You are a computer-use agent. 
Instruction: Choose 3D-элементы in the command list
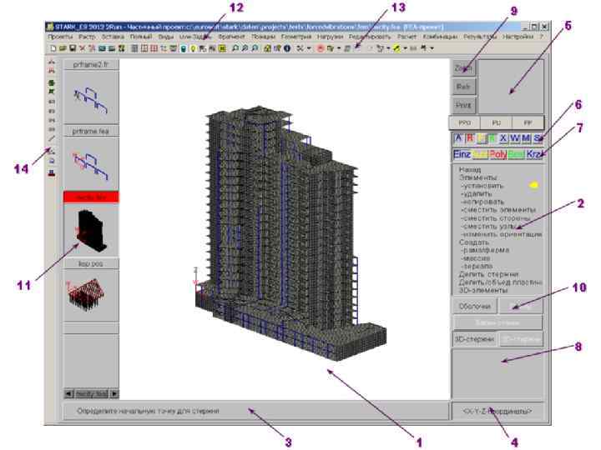[x=483, y=291]
